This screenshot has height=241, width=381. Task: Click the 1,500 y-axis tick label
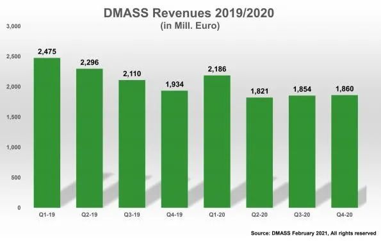click(13, 117)
